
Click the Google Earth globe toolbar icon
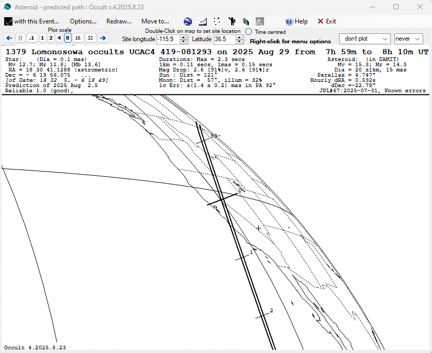click(x=188, y=21)
